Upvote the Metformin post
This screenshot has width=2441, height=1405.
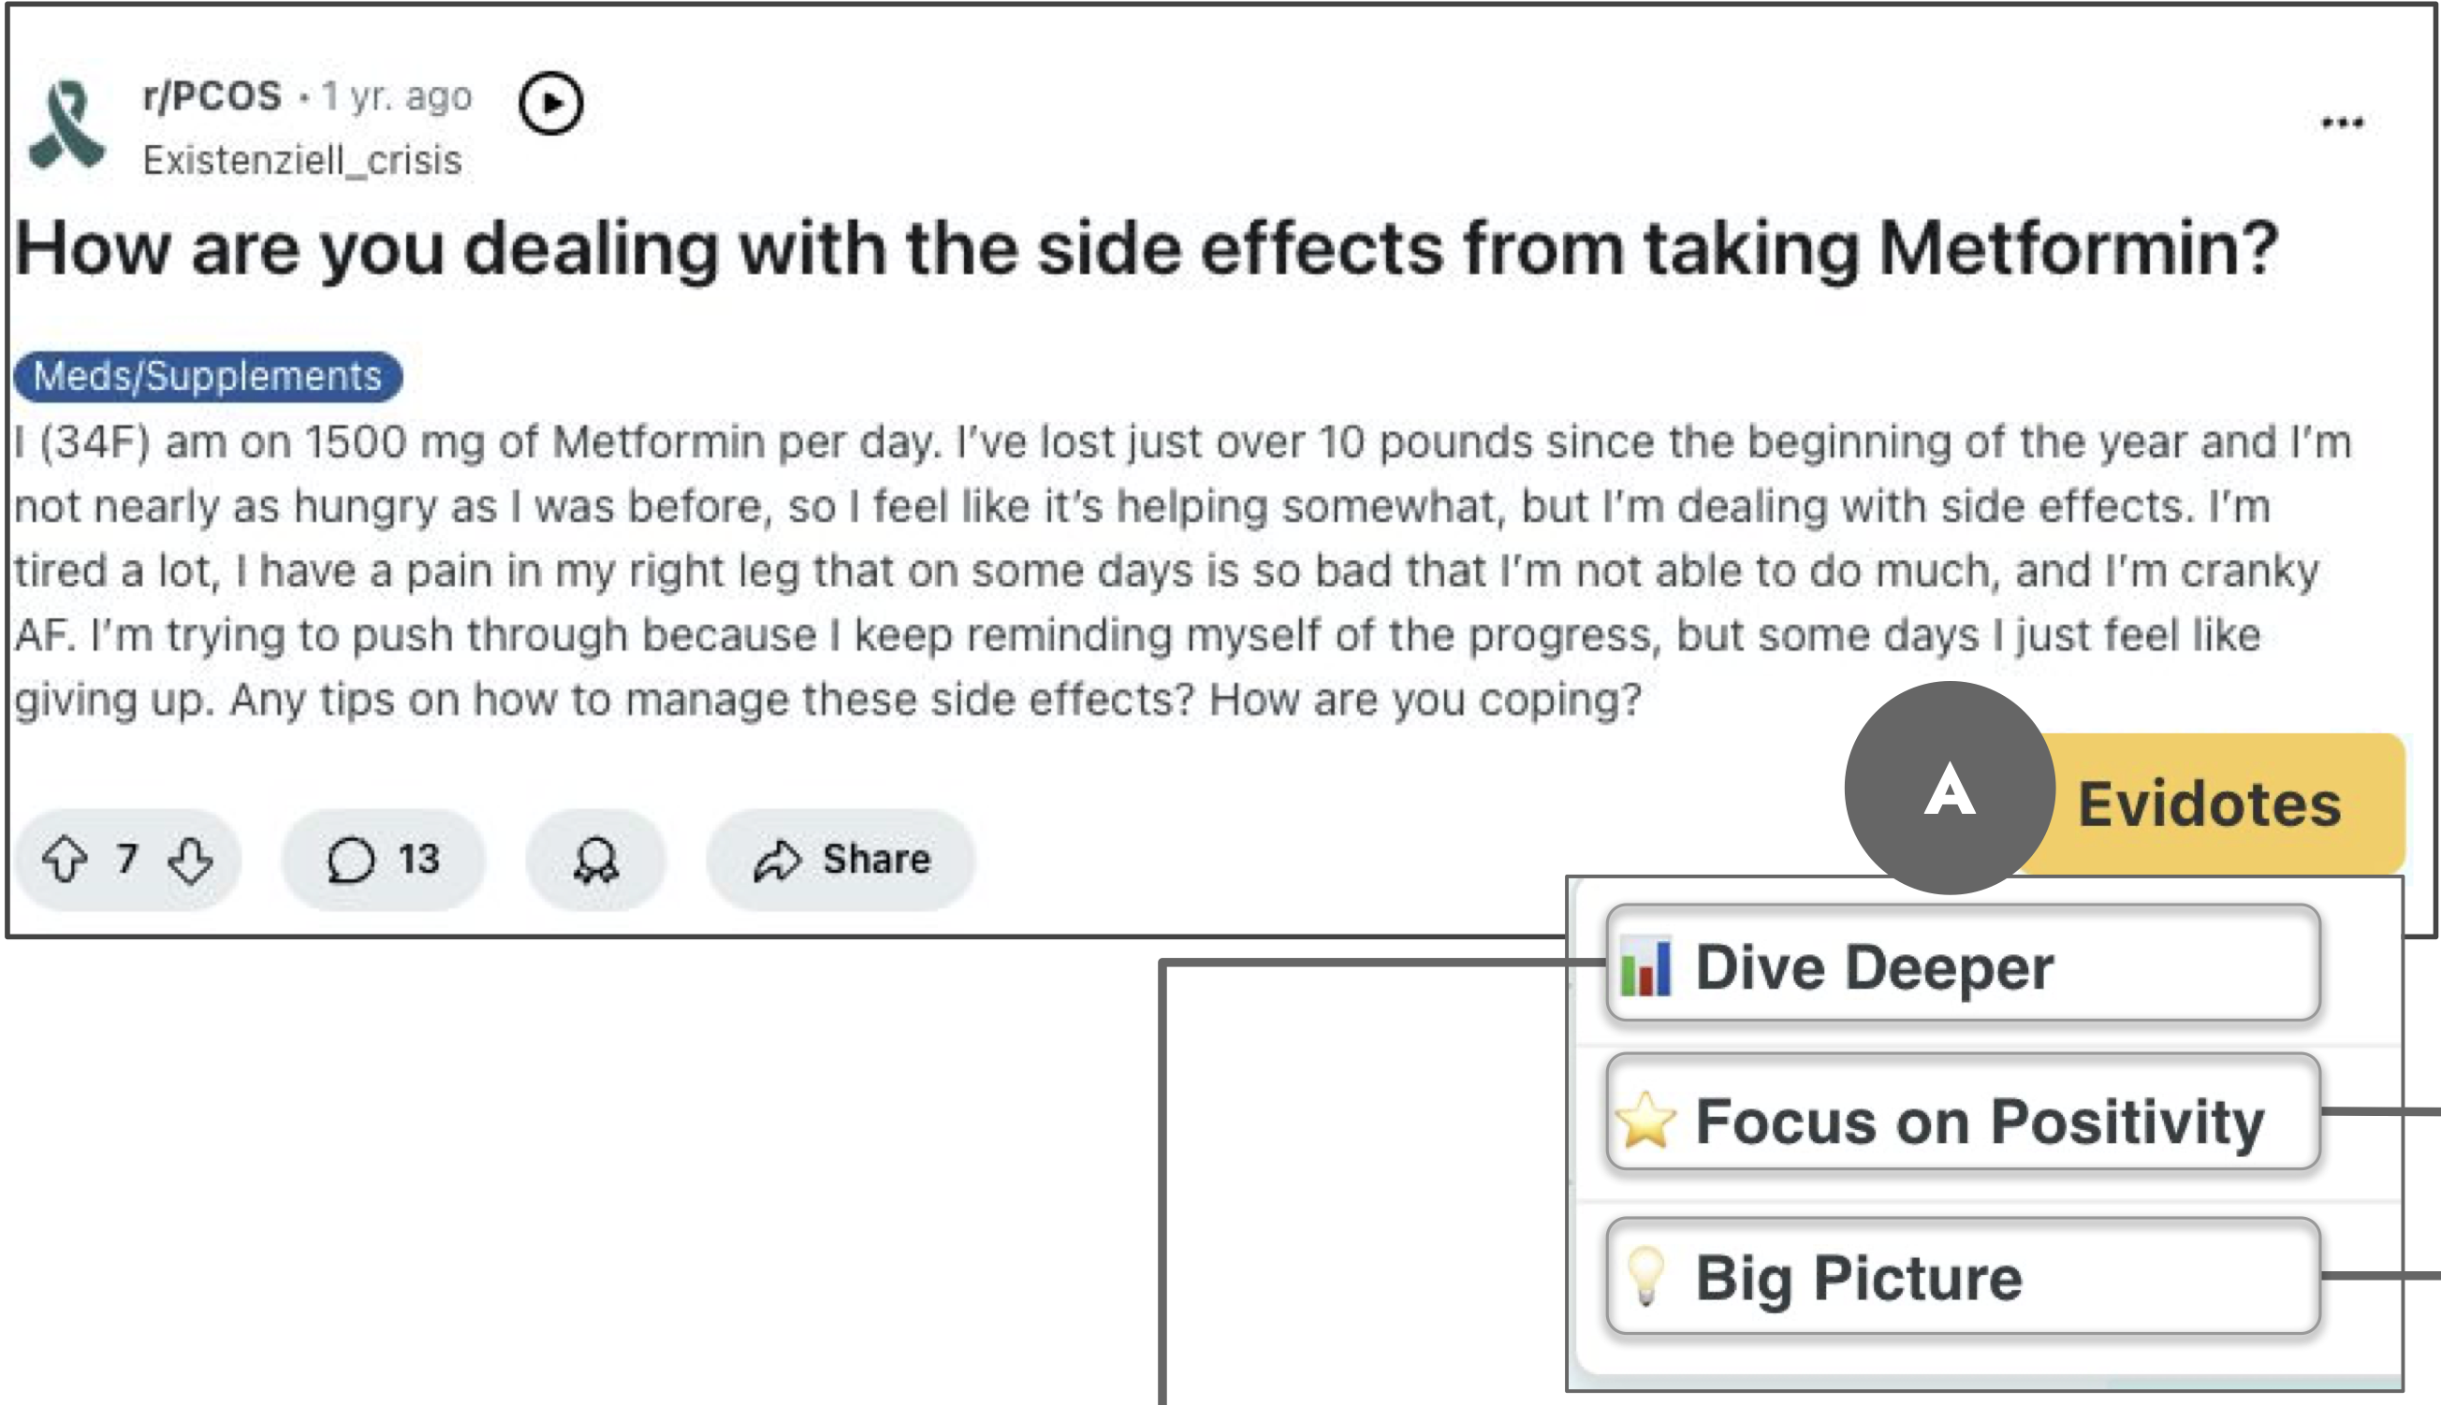click(65, 859)
